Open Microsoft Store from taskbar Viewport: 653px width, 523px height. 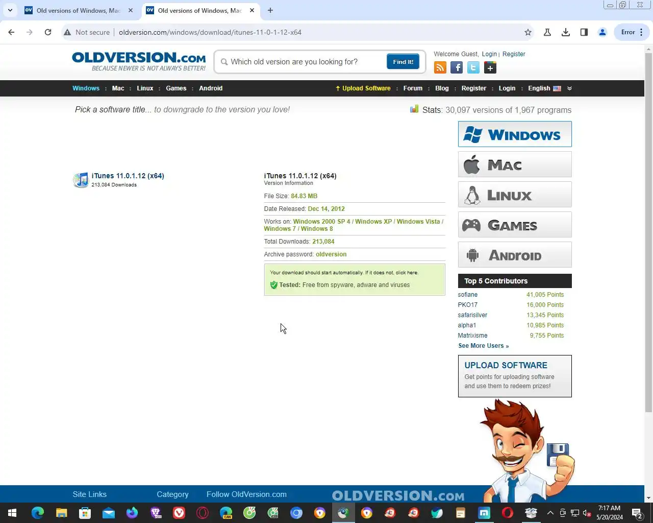point(85,513)
